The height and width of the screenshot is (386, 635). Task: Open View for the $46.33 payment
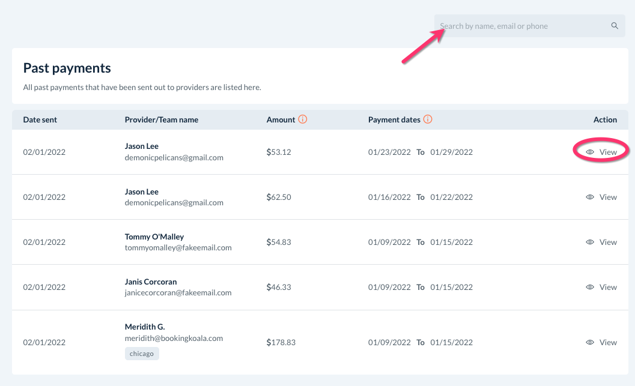608,288
